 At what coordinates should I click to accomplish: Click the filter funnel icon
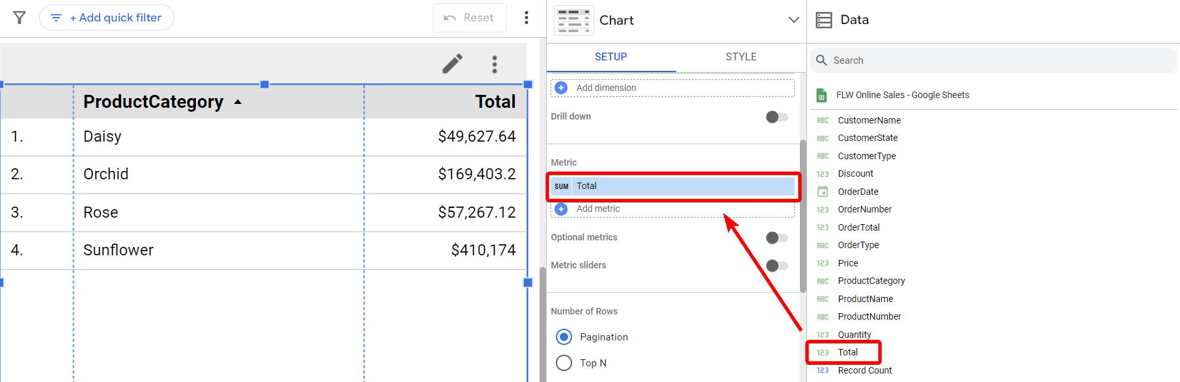point(20,18)
